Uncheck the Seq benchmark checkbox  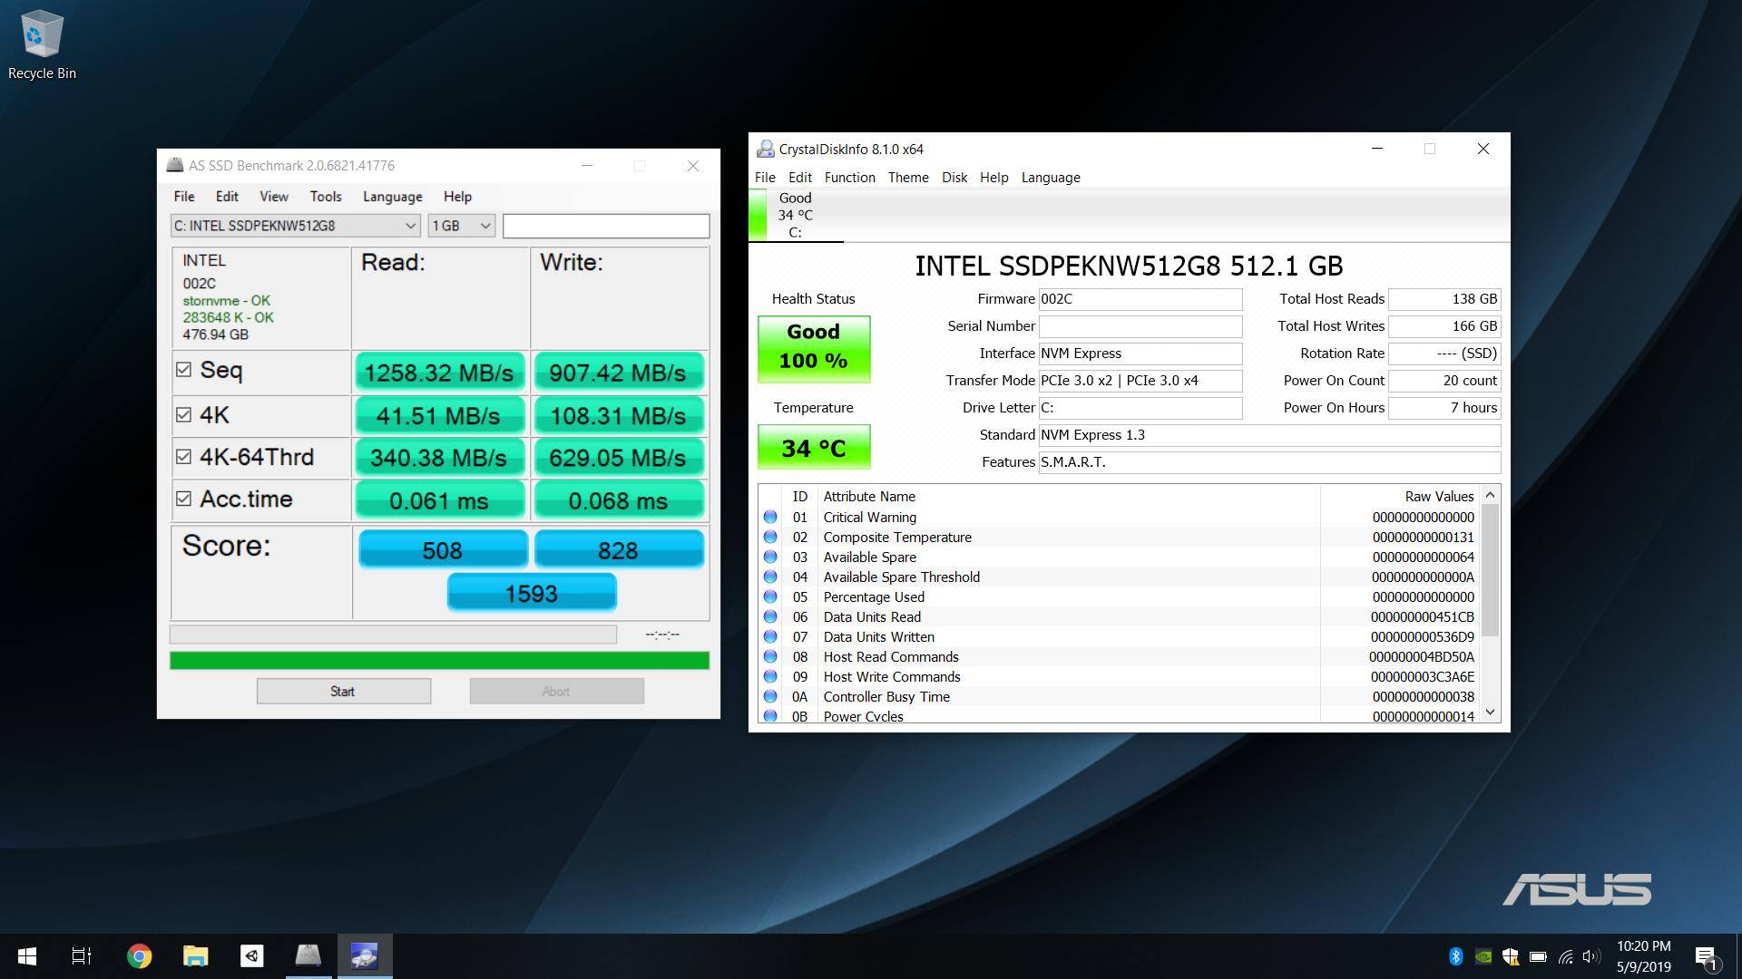pos(183,370)
